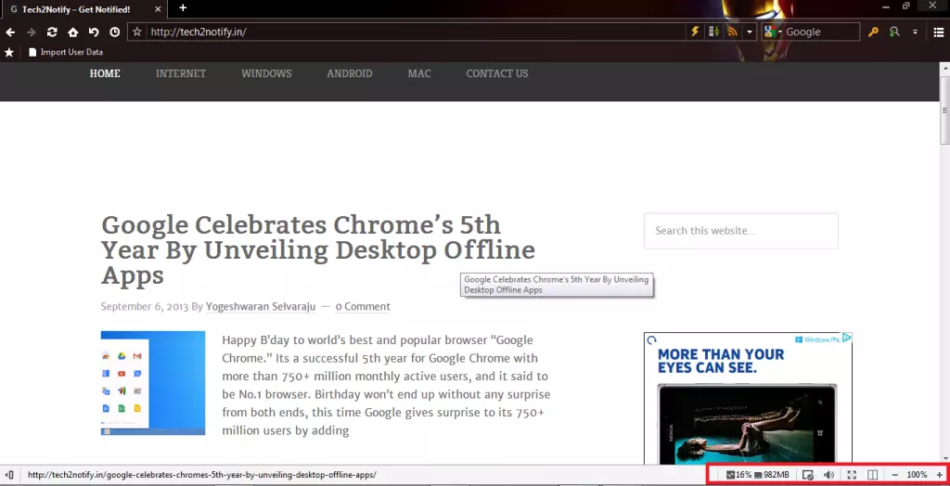Open the home page icon

(72, 32)
